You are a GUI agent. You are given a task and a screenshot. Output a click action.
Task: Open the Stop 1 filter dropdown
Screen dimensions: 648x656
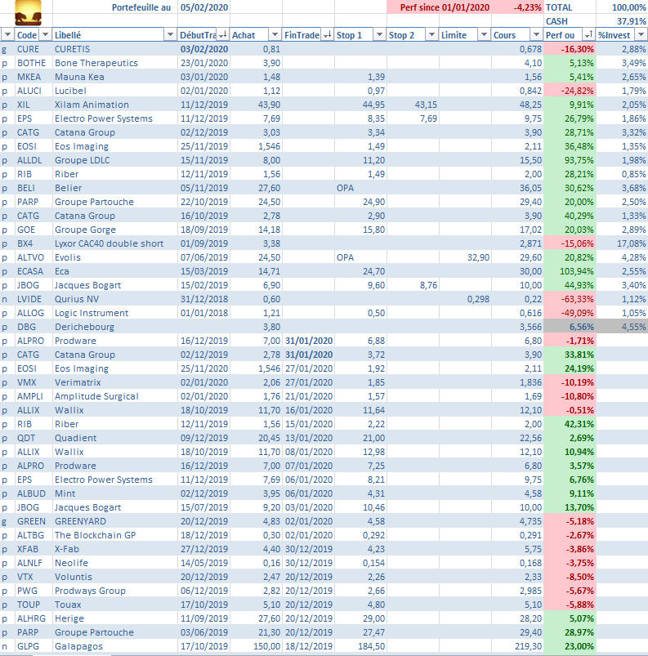[x=380, y=35]
